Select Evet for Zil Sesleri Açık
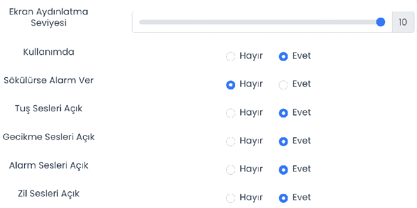 [283, 198]
